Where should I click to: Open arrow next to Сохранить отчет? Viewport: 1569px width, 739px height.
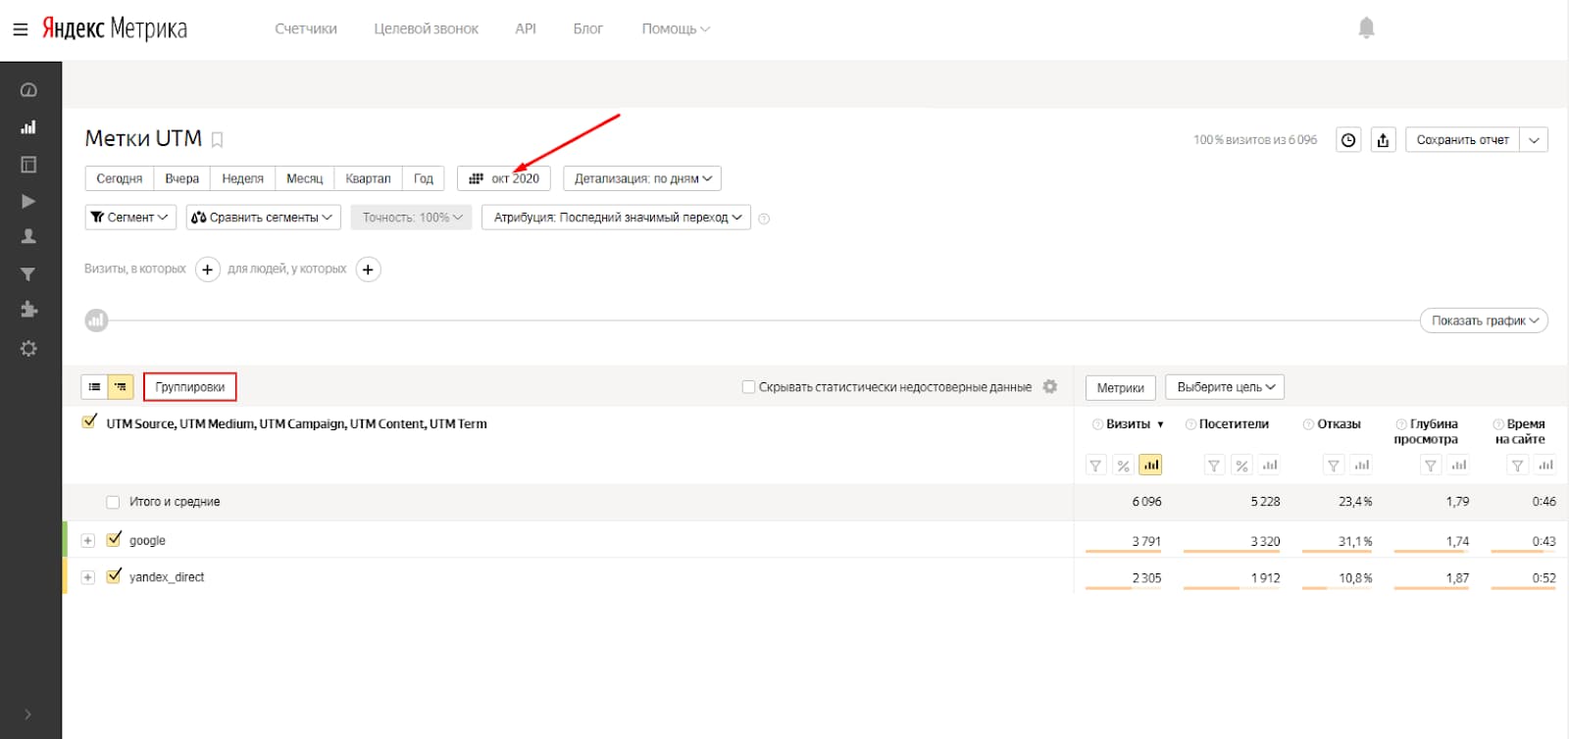(x=1534, y=140)
